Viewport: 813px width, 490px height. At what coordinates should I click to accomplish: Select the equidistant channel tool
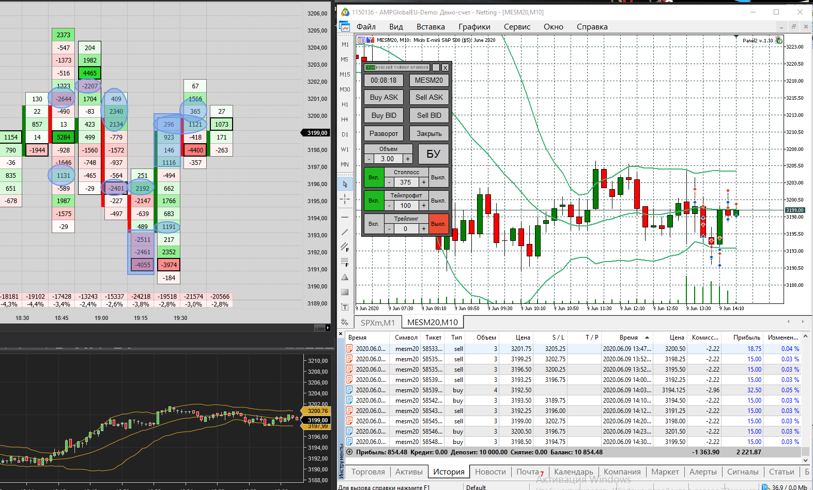[x=345, y=247]
